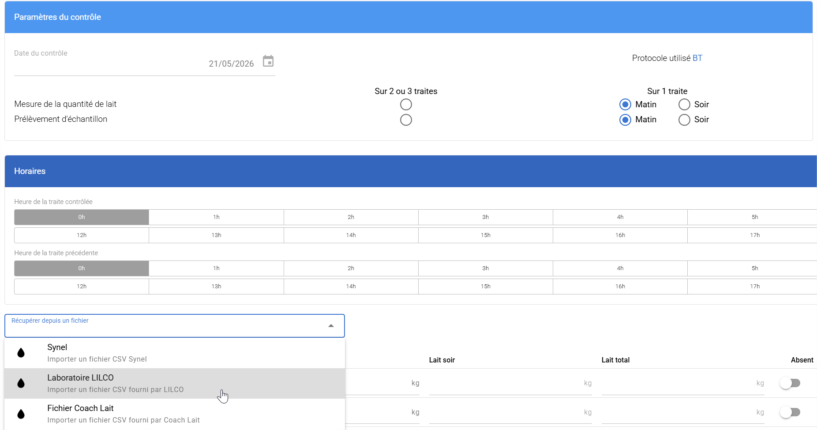Select 0h for traite précédente

pyautogui.click(x=82, y=268)
